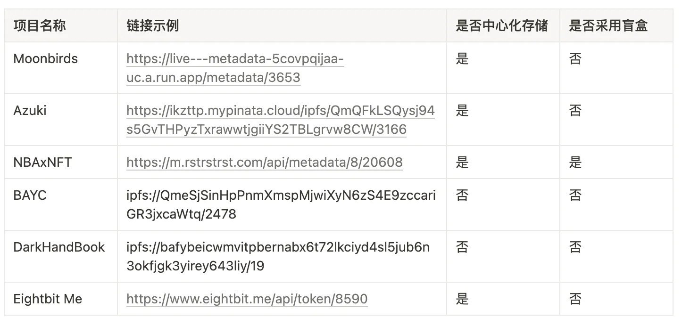Click NBAxNFT's 是否采用盲盒 value cell
Image resolution: width=682 pixels, height=326 pixels.
coord(575,163)
